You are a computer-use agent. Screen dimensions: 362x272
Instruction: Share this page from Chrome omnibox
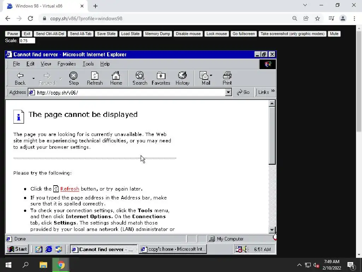click(x=306, y=18)
